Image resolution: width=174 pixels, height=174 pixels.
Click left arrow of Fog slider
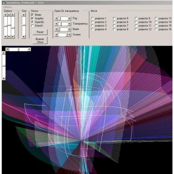point(56,18)
